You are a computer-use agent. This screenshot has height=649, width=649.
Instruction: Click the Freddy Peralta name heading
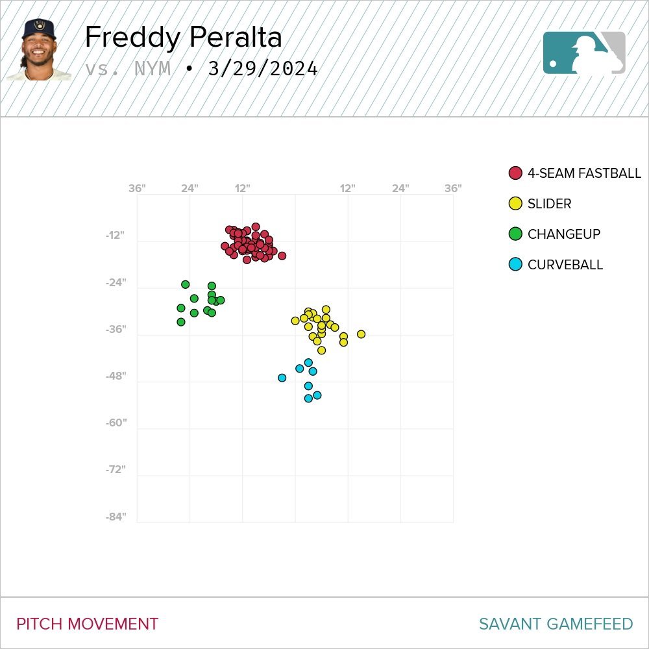[x=183, y=38]
